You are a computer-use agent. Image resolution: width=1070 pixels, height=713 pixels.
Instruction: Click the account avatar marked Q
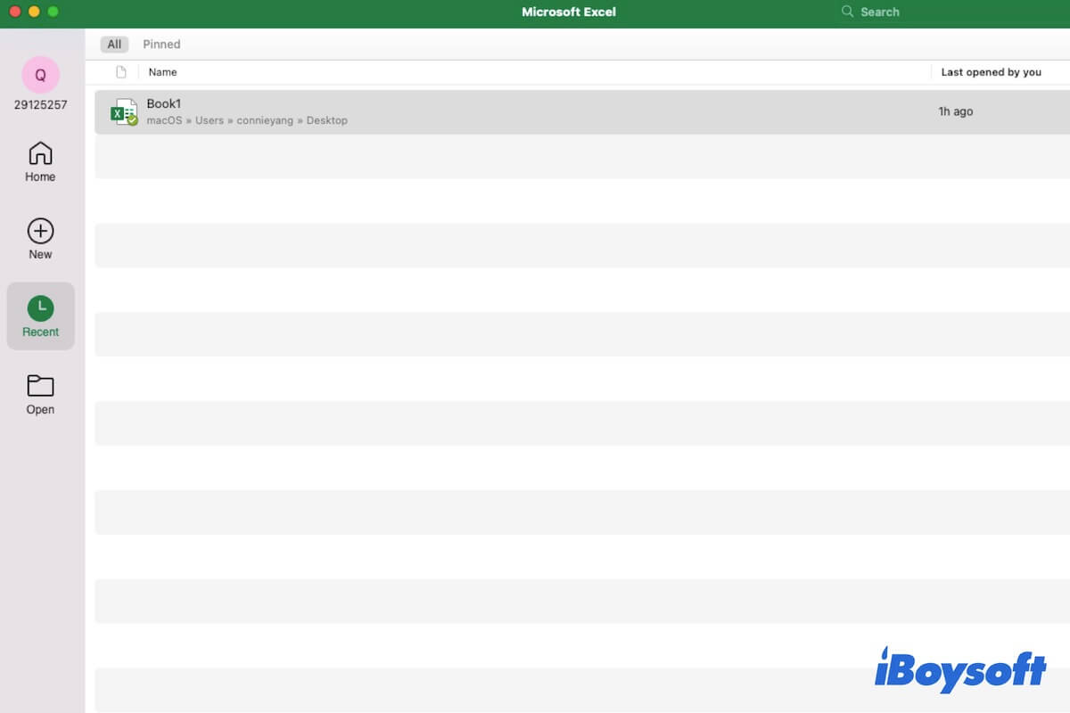pos(39,75)
